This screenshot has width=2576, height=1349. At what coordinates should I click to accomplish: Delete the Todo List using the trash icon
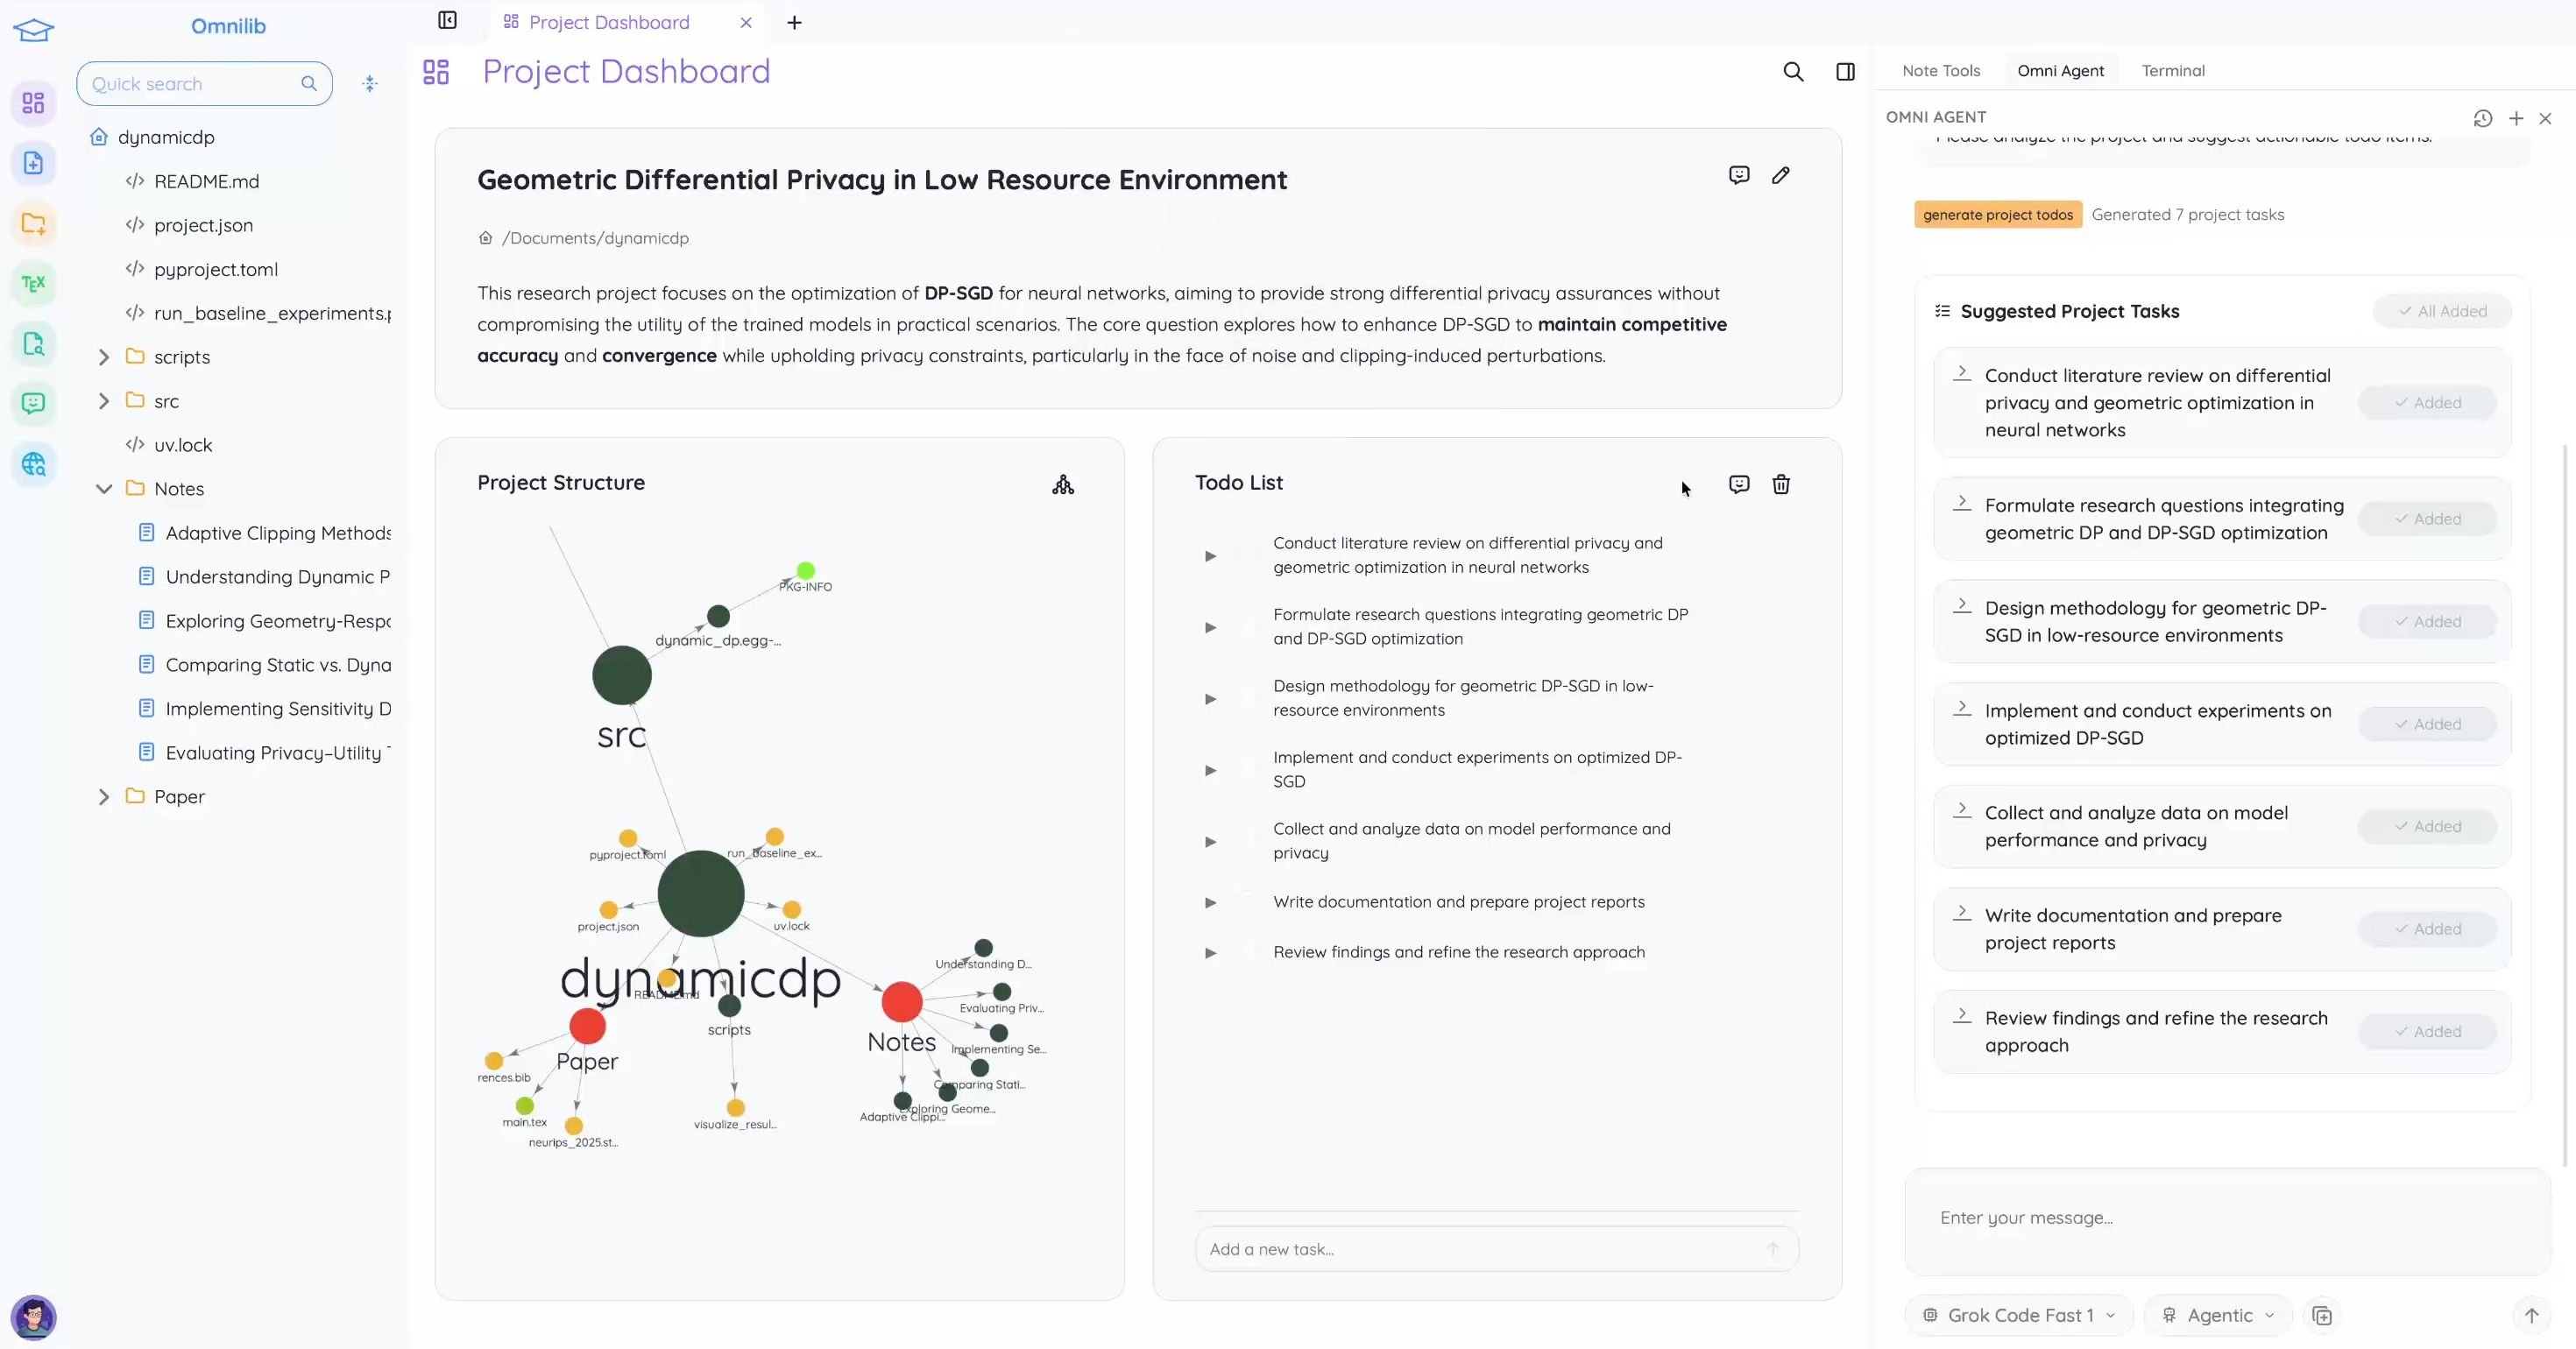(x=1781, y=484)
